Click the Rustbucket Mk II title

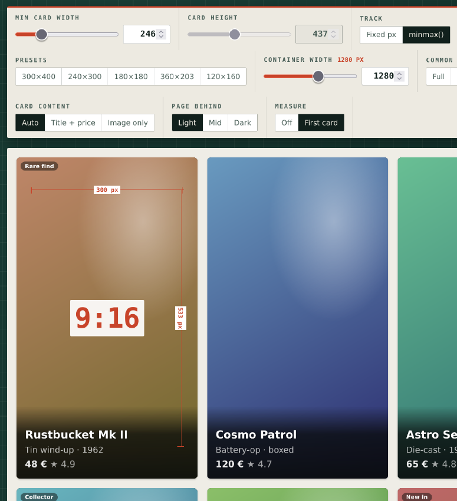point(77,434)
